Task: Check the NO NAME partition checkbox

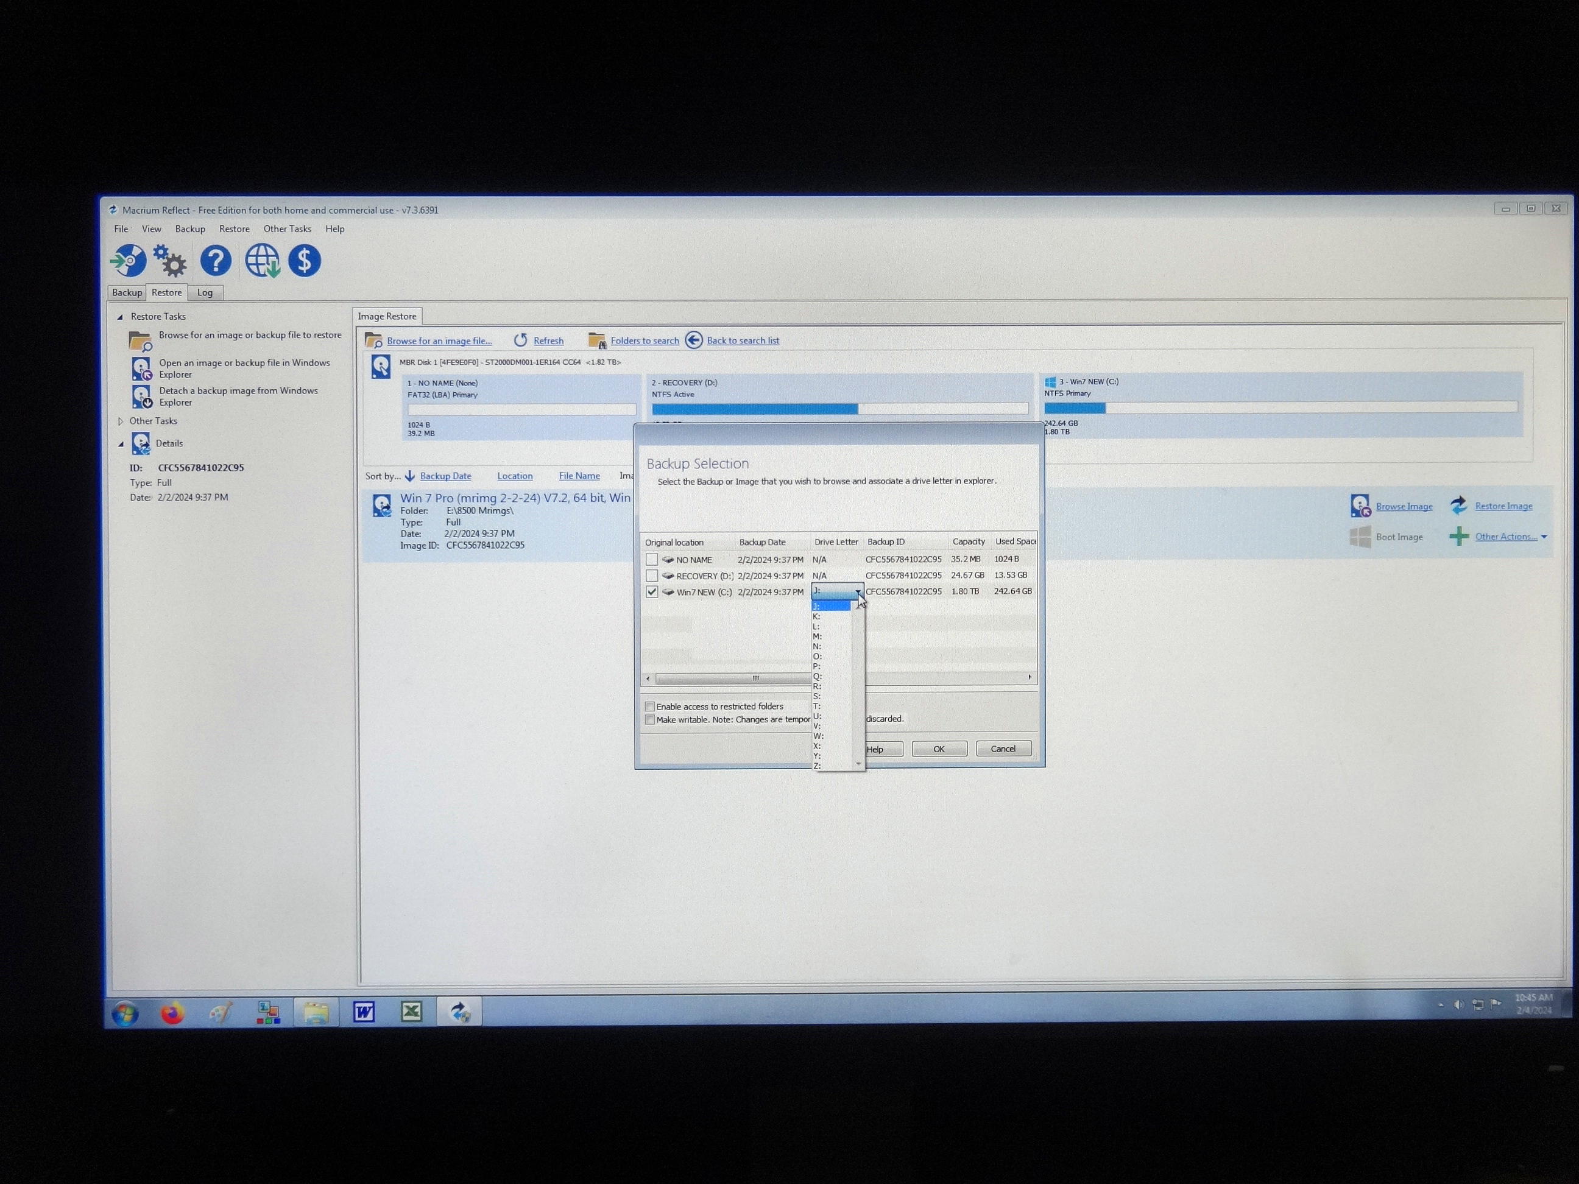Action: tap(652, 560)
